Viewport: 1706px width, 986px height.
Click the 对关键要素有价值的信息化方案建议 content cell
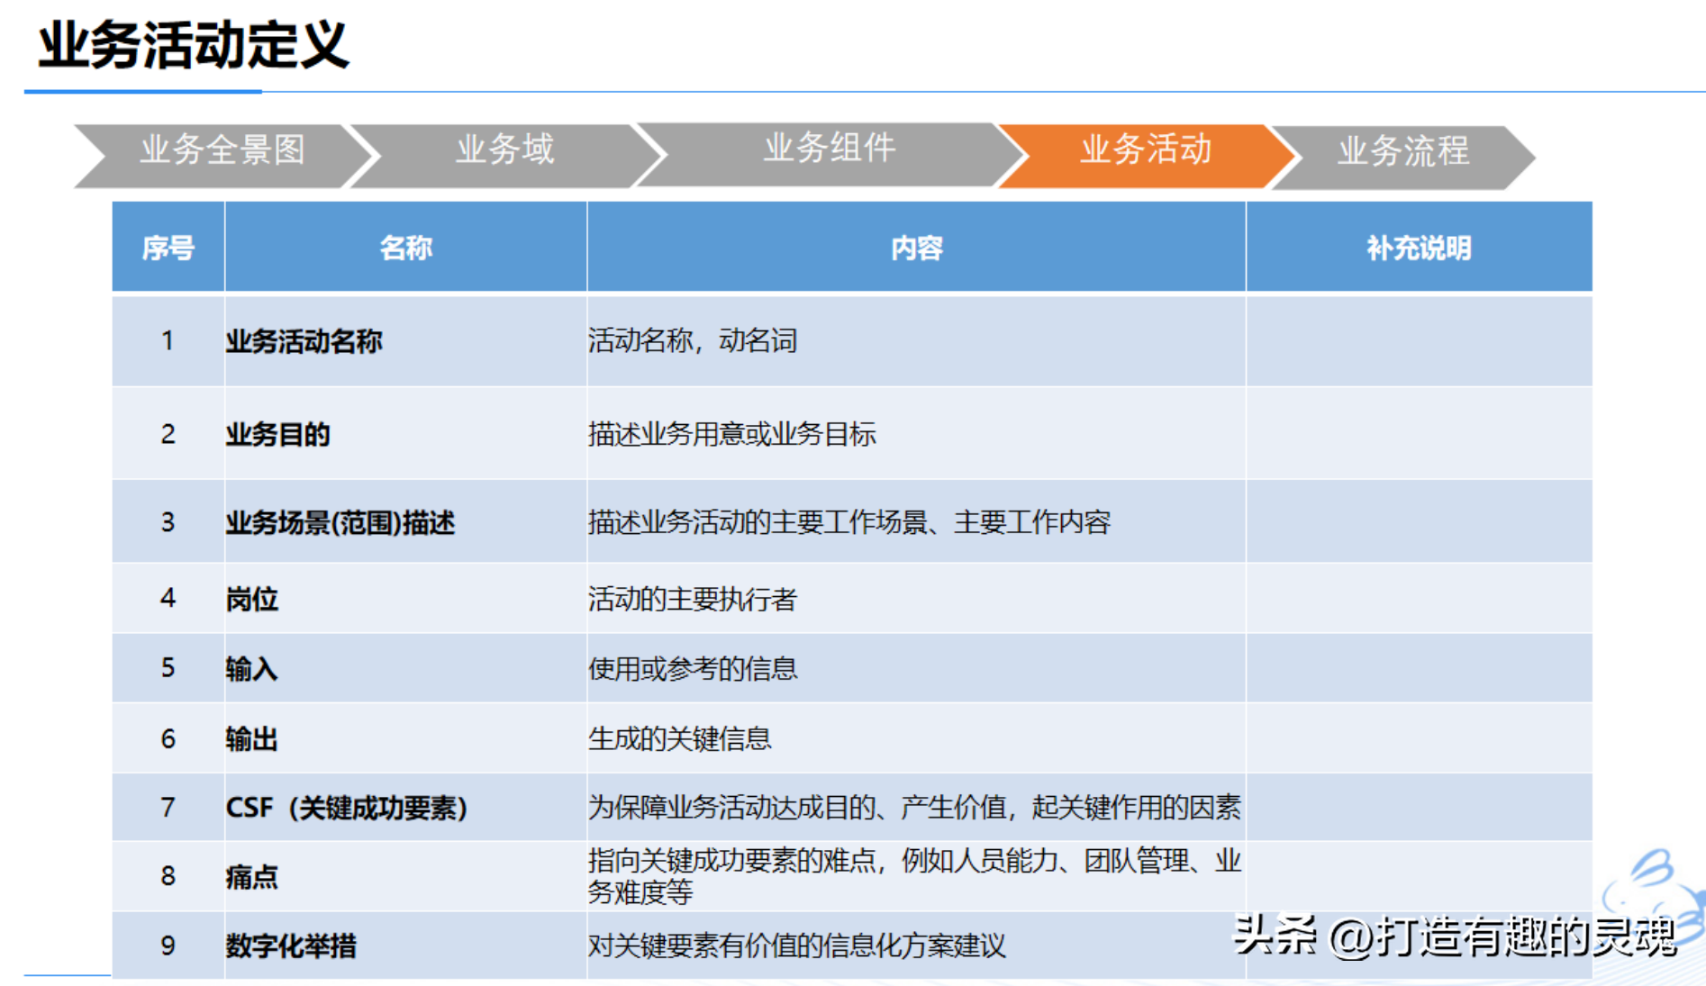916,945
